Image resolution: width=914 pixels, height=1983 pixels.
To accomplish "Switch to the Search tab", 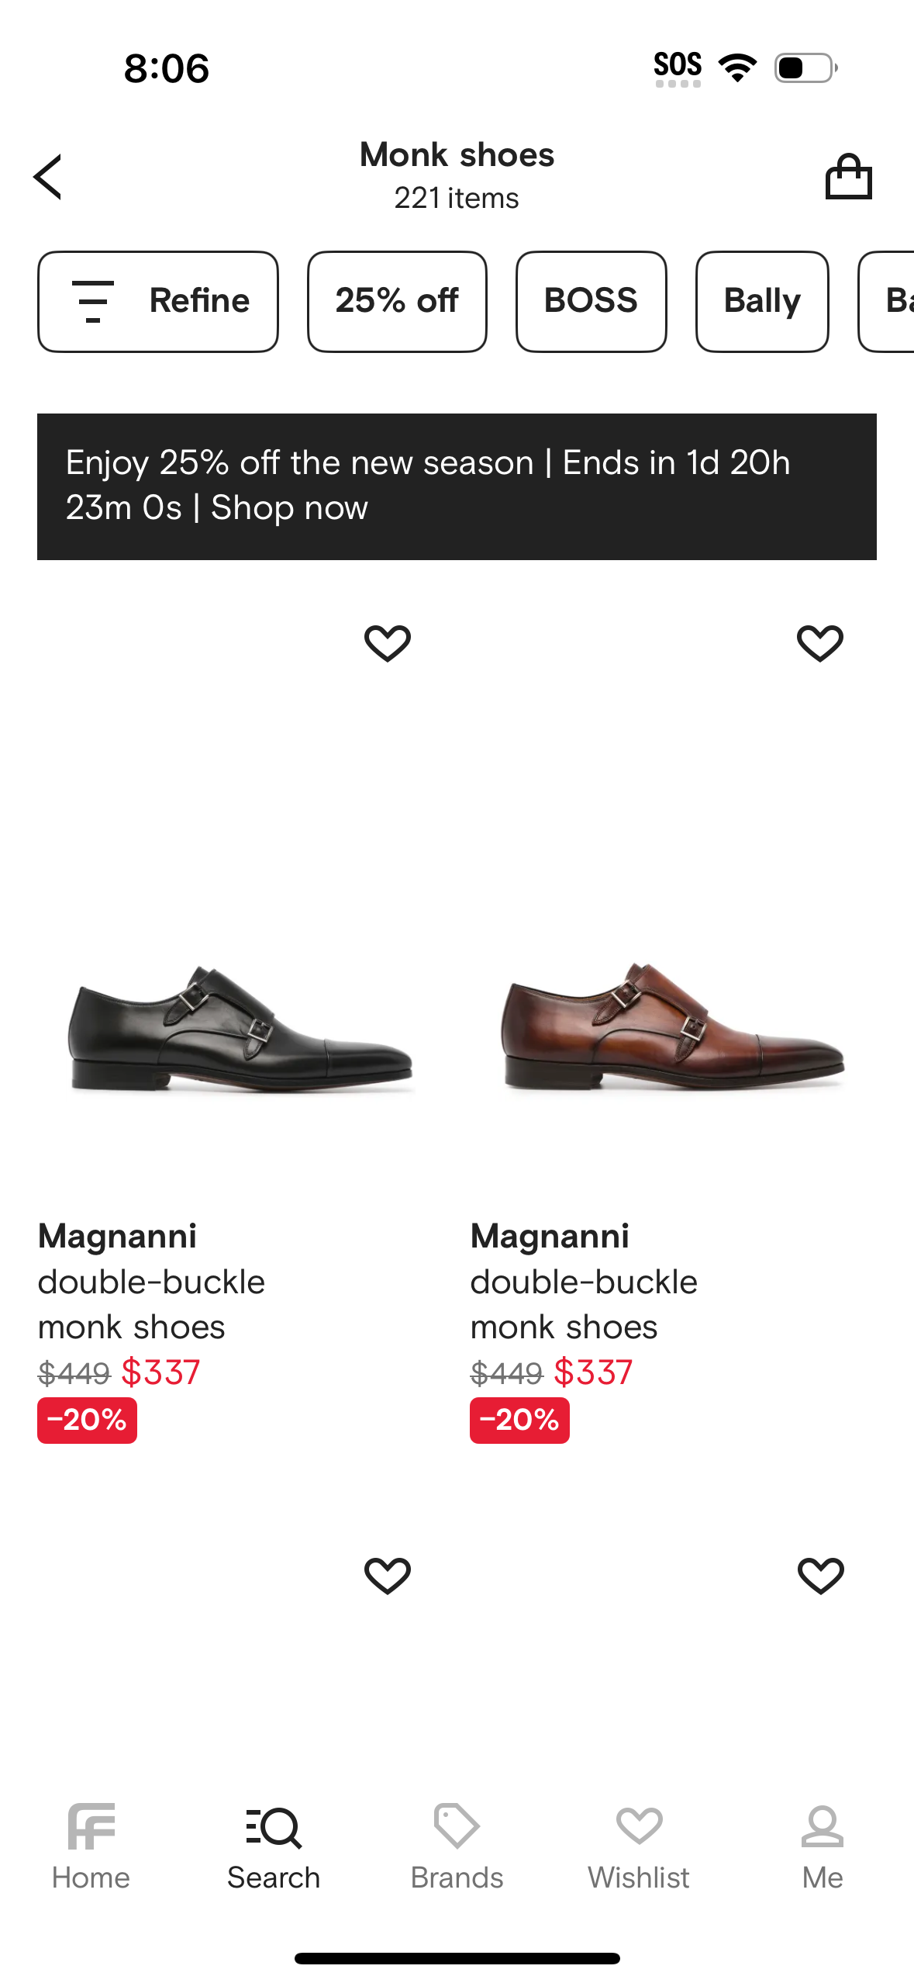I will pyautogui.click(x=274, y=1846).
